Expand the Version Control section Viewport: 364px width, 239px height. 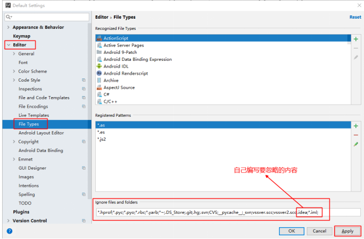click(9, 221)
